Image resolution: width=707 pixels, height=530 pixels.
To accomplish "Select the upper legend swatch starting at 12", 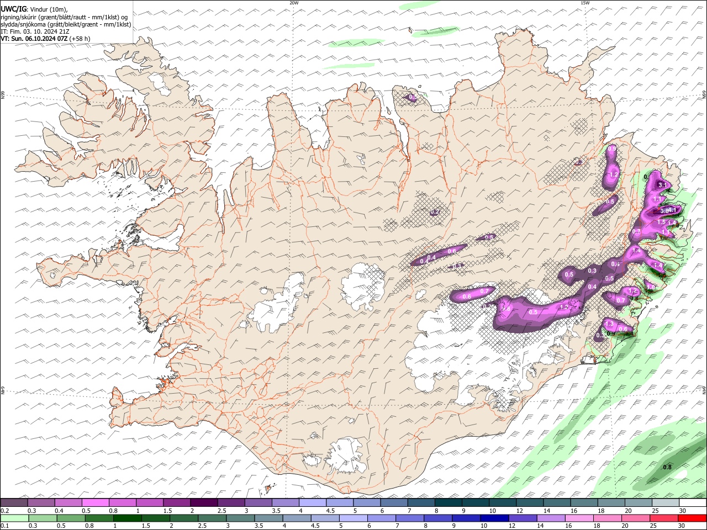I will click(530, 502).
